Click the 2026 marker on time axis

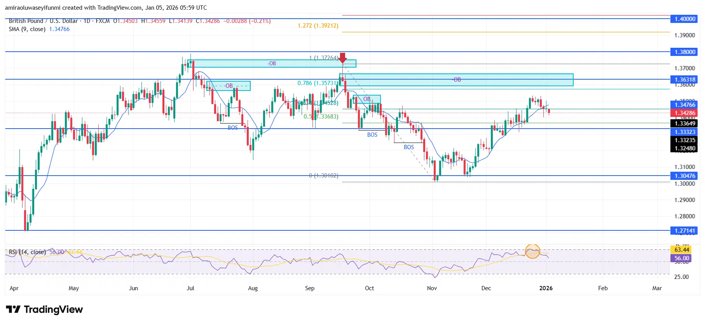coord(546,288)
